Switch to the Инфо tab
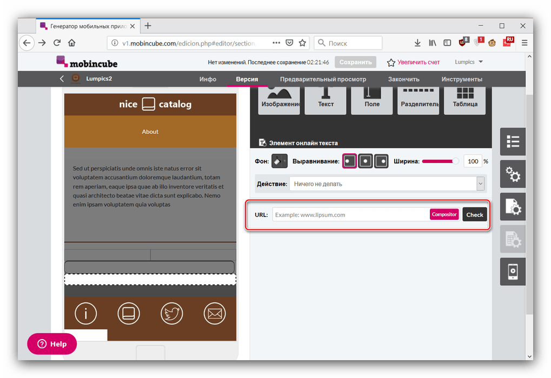The width and height of the screenshot is (551, 378). 208,79
